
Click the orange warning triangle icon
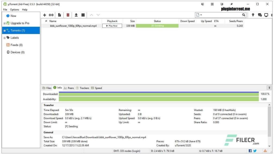click(265, 151)
